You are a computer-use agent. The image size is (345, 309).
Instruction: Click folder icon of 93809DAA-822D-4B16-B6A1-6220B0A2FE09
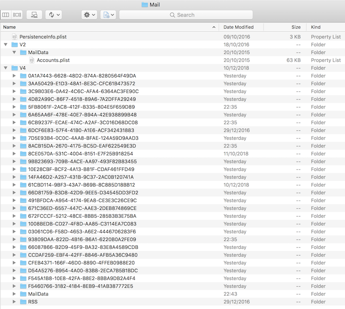pos(23,239)
